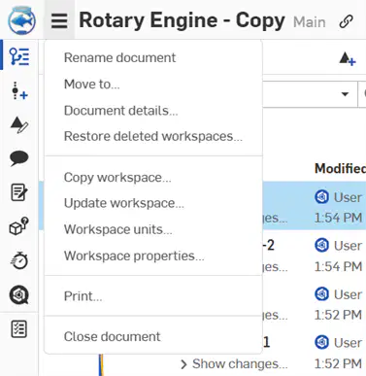This screenshot has height=376, width=366.
Task: Open the stopwatch performance icon
Action: coord(19,260)
